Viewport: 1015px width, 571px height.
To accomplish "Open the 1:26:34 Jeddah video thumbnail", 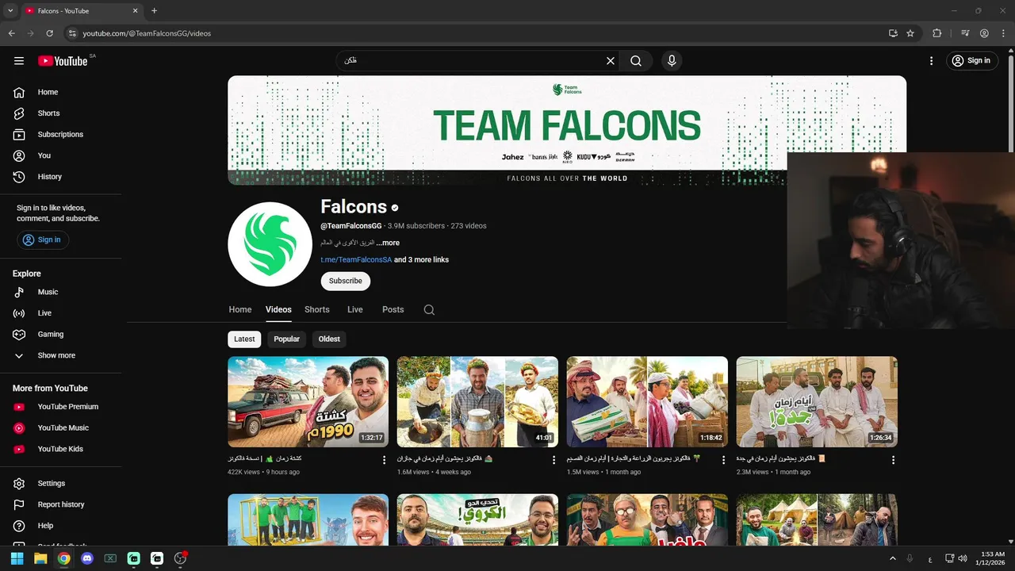I will (x=817, y=402).
